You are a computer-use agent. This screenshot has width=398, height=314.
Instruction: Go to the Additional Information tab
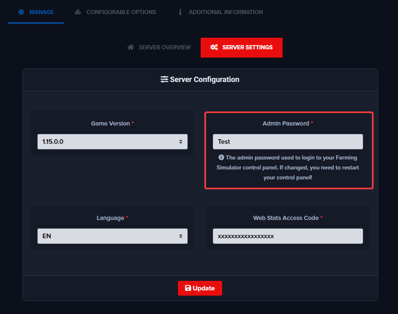(225, 12)
